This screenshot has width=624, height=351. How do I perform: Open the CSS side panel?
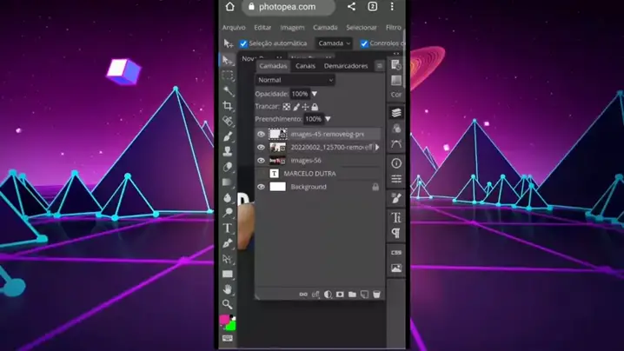pos(396,253)
